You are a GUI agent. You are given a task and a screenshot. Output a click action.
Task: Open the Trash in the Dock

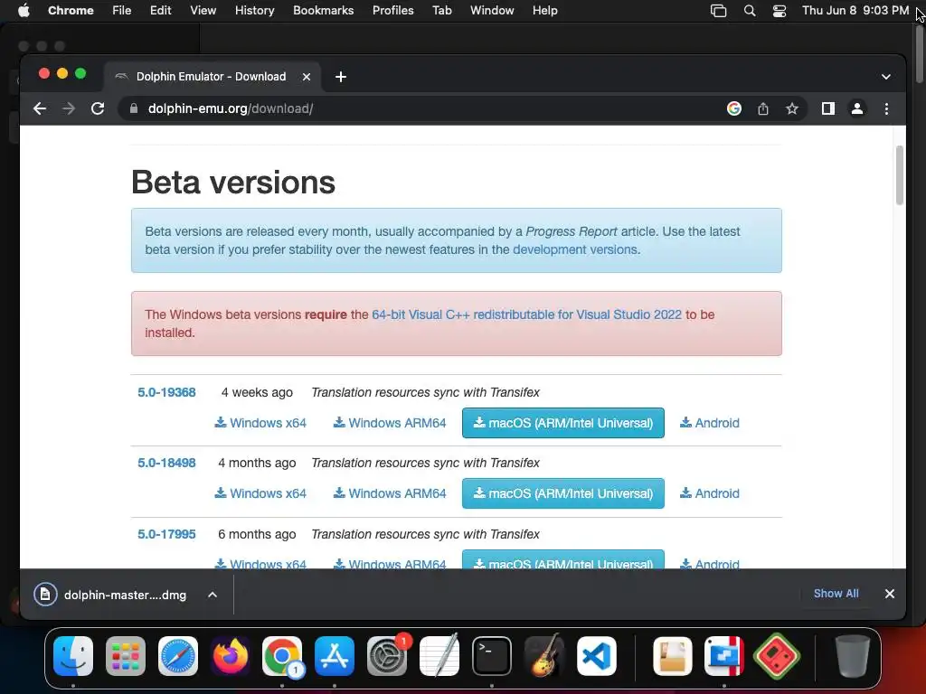point(852,656)
